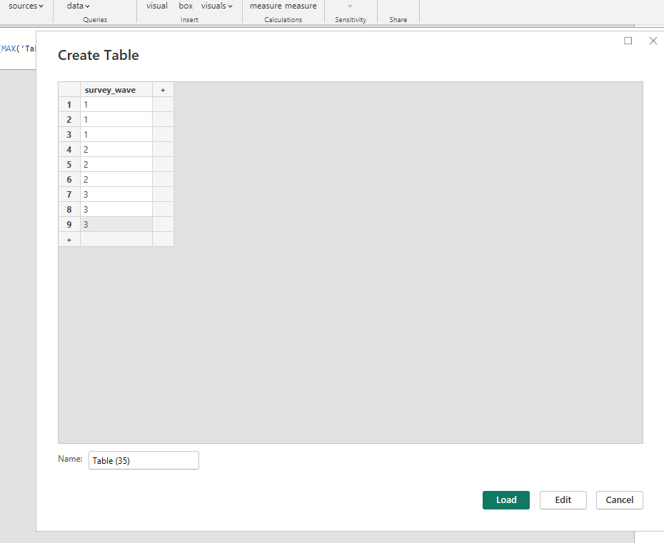This screenshot has width=664, height=543.
Task: Click the Name field containing Table (35)
Action: tap(144, 460)
